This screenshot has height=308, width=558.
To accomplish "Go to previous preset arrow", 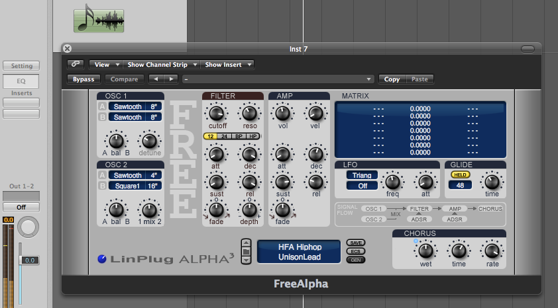I will pos(156,79).
